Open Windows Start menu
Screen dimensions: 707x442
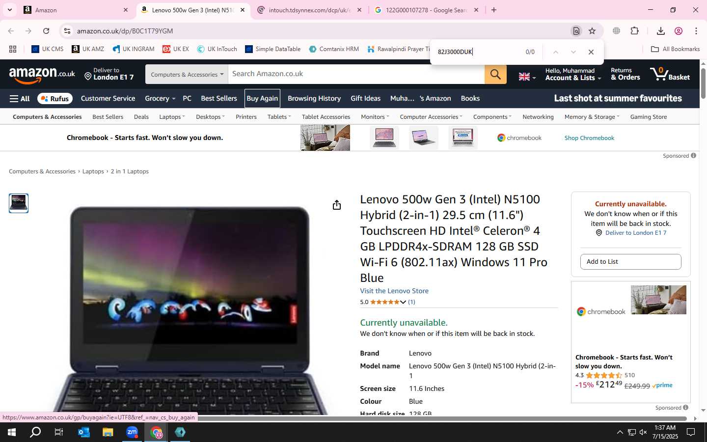[x=11, y=432]
